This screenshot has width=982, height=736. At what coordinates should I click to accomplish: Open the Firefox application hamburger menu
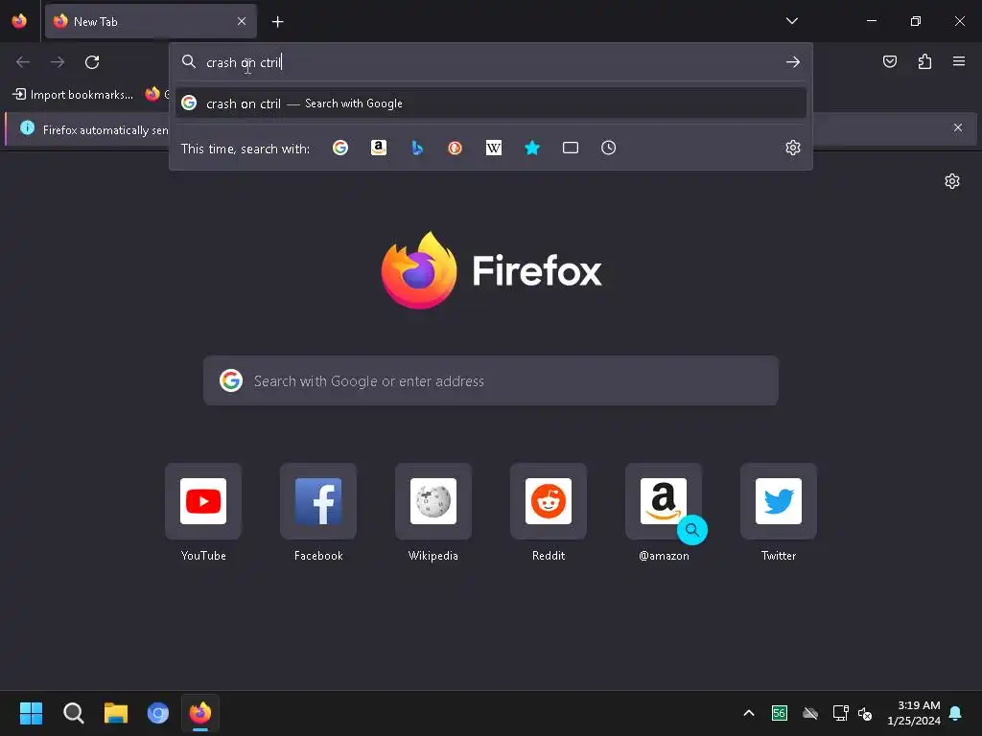point(959,61)
